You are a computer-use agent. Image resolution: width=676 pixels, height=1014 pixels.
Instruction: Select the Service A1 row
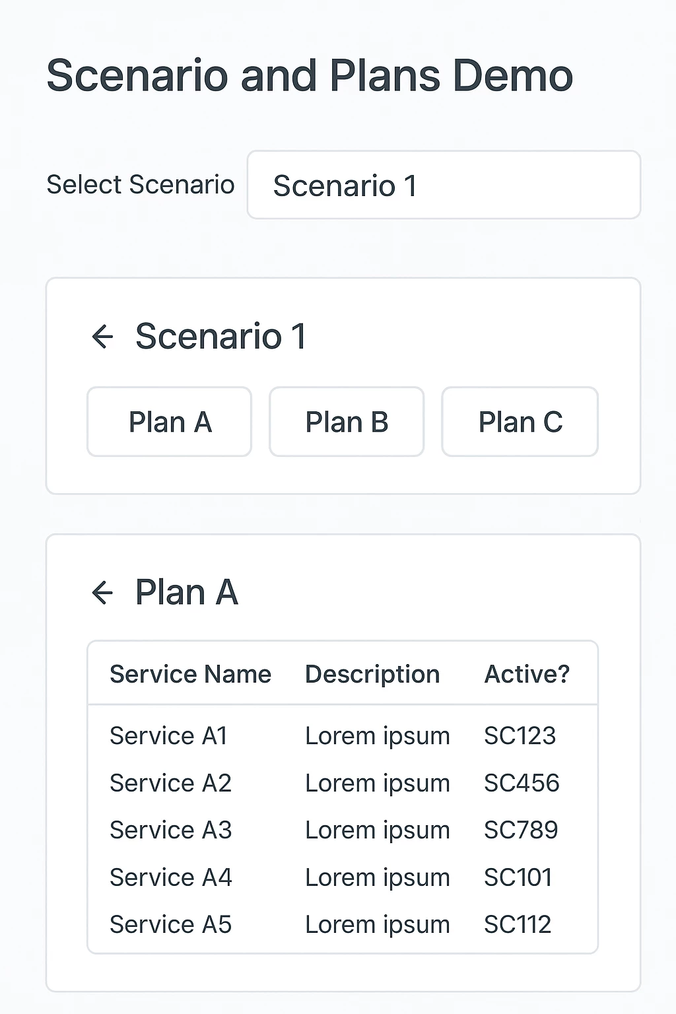[x=343, y=735]
